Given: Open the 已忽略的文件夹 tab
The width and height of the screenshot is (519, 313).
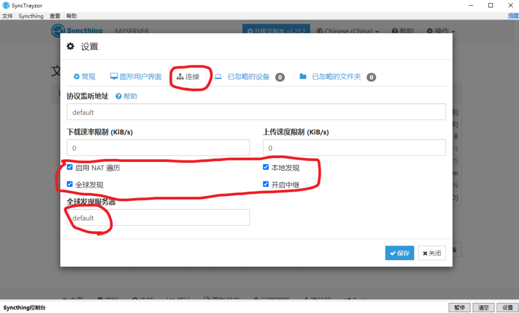Looking at the screenshot, I should coord(337,77).
